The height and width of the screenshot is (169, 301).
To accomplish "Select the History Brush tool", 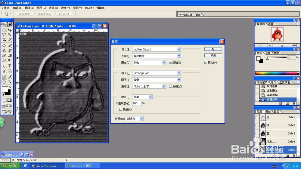I will (x=10, y=51).
